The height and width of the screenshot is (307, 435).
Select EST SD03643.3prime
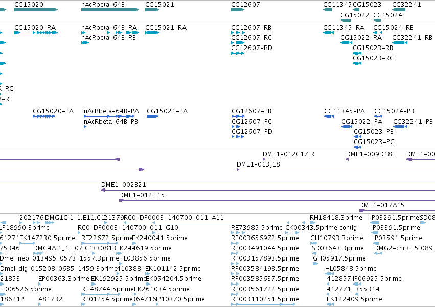pyautogui.click(x=314, y=254)
